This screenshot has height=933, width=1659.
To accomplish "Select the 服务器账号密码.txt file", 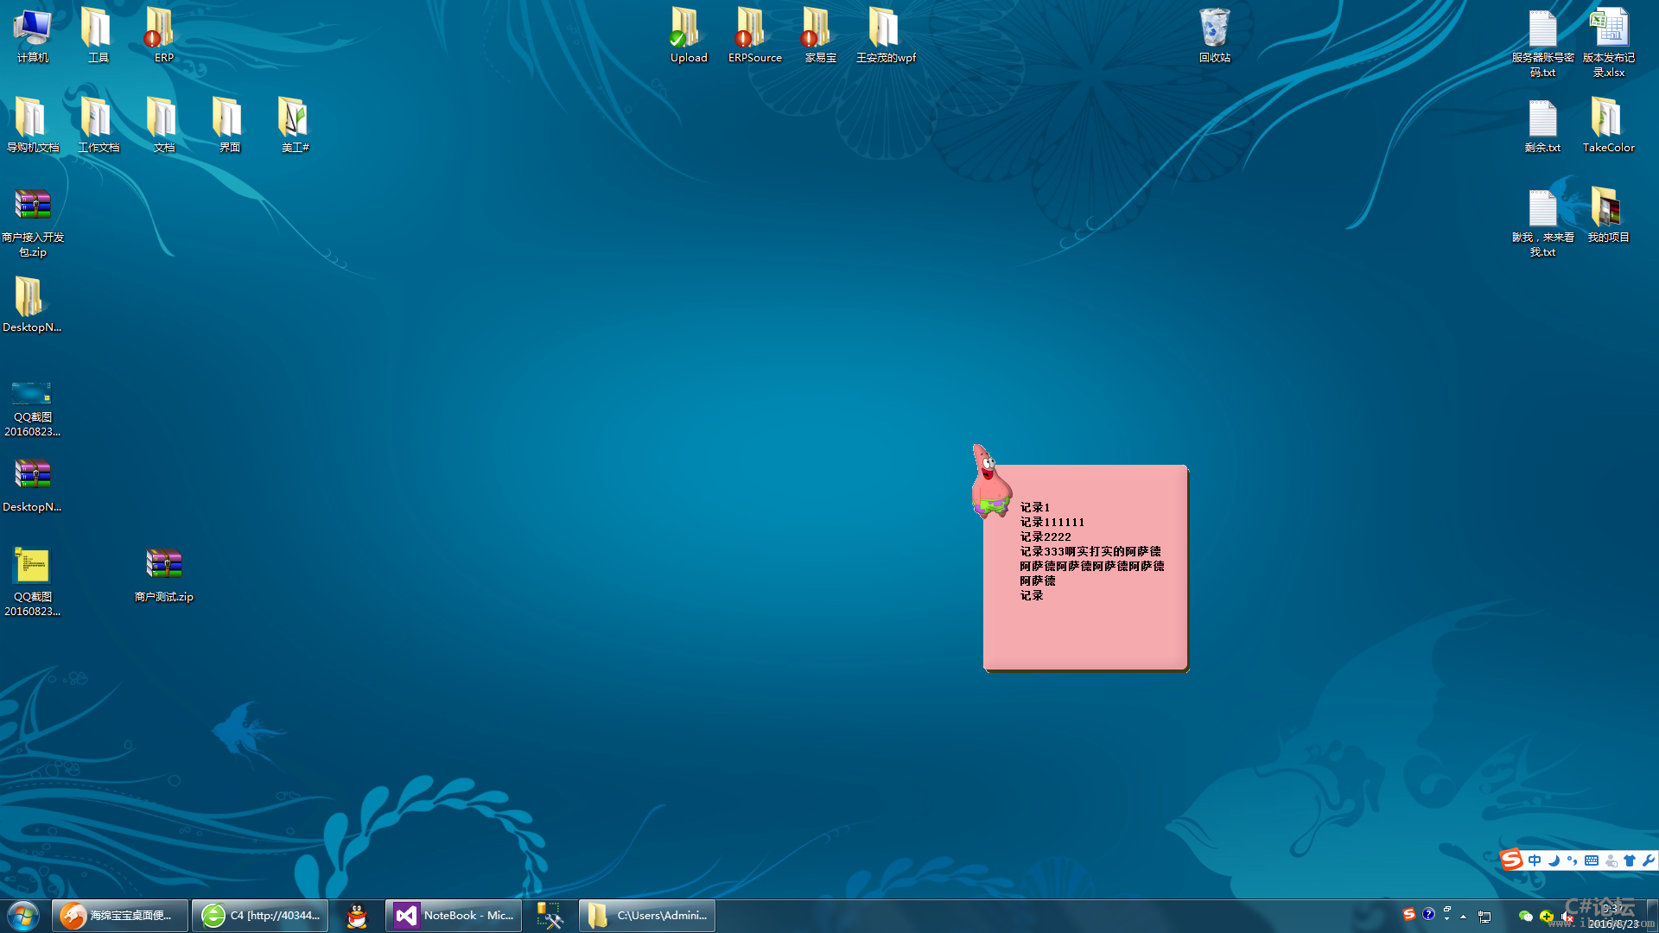I will (1542, 43).
